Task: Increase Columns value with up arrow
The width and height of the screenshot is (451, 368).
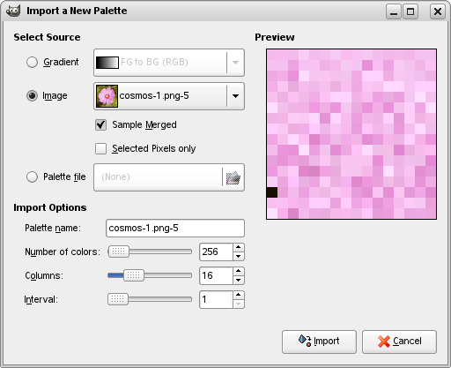Action: tap(239, 271)
